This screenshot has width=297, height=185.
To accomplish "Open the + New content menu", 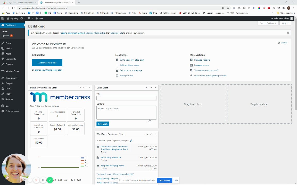I will (x=39, y=18).
